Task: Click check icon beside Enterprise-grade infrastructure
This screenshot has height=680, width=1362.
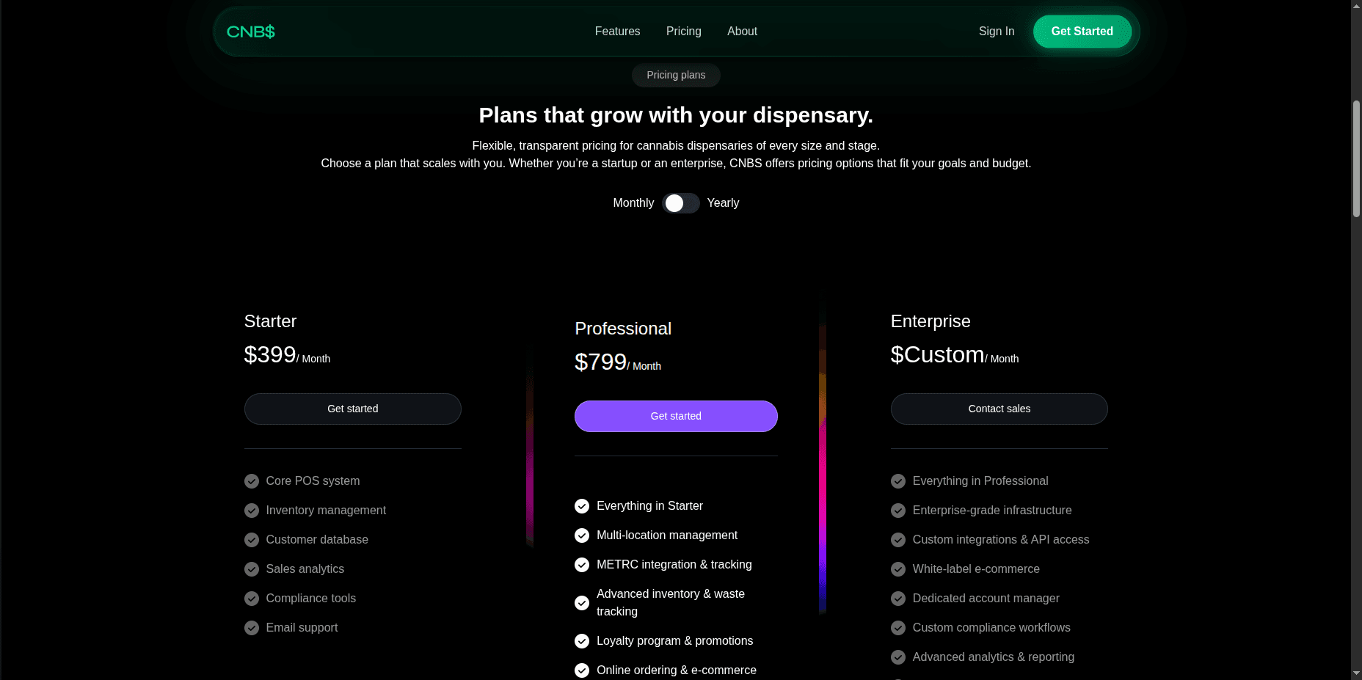Action: [x=898, y=511]
